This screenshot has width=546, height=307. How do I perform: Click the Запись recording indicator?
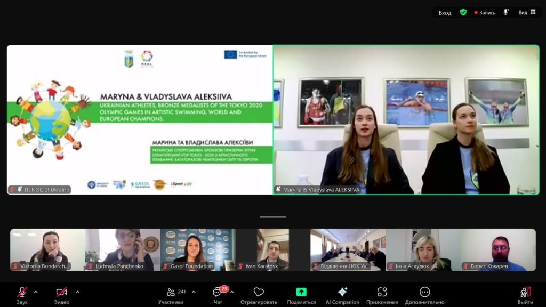485,13
